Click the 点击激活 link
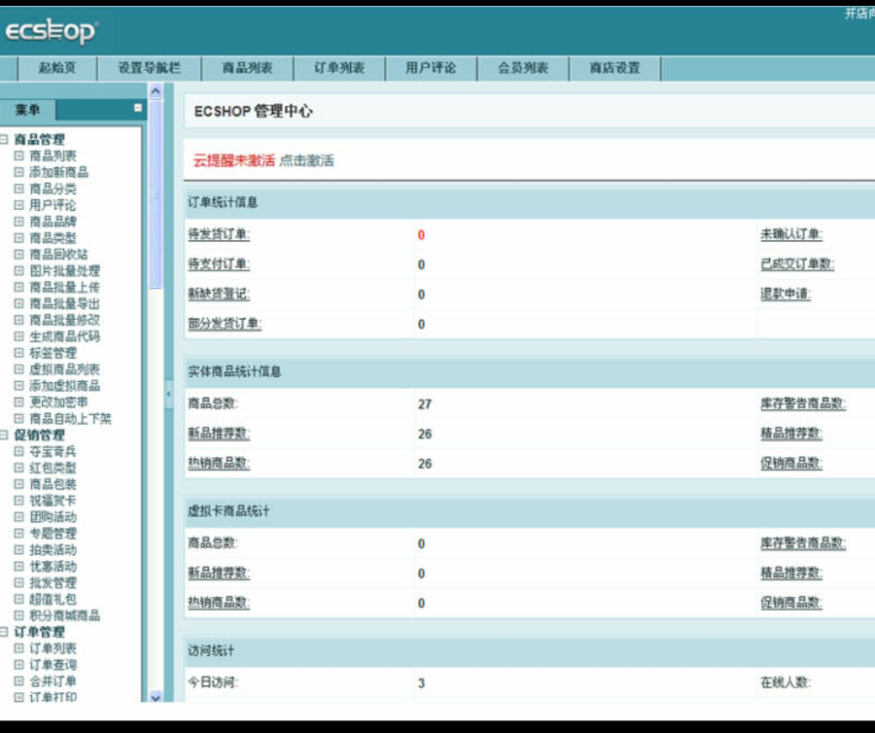 pos(306,160)
